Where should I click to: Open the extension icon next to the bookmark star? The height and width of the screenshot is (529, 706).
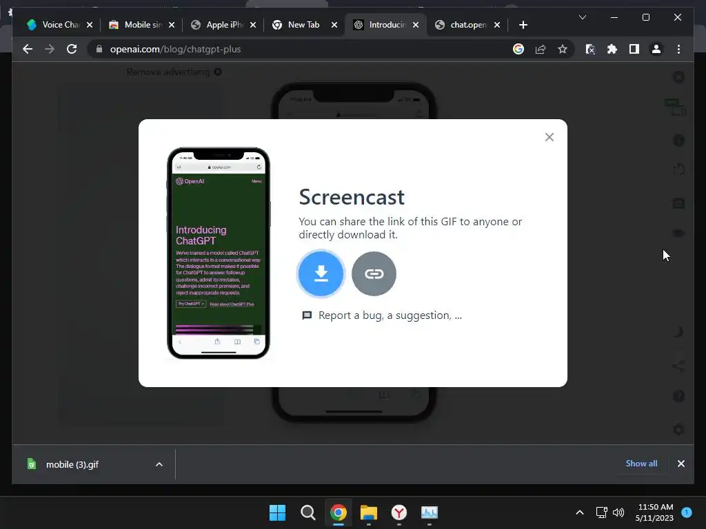(590, 49)
